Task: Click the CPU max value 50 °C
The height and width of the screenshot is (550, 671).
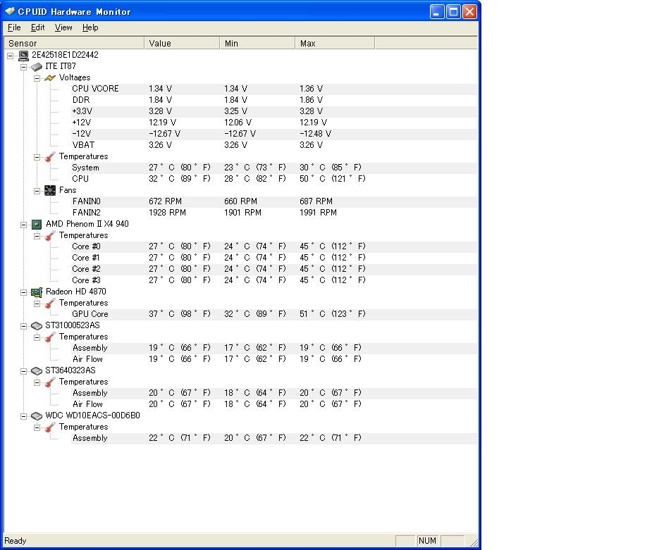Action: click(x=333, y=179)
